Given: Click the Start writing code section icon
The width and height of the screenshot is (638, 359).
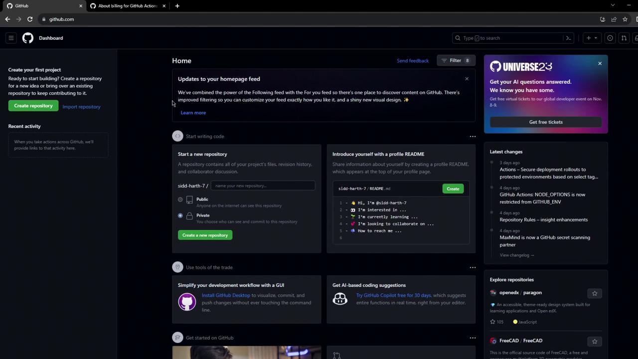Looking at the screenshot, I should click(177, 136).
